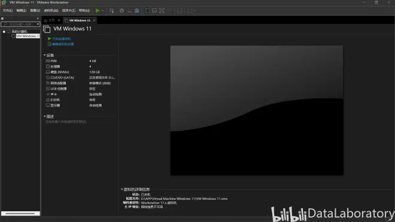Click the large VM icon beside title
This screenshot has width=395, height=222.
click(47, 29)
